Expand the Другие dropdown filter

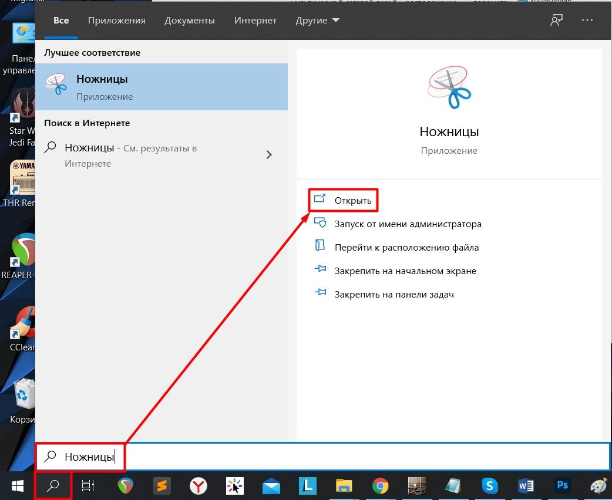[317, 21]
